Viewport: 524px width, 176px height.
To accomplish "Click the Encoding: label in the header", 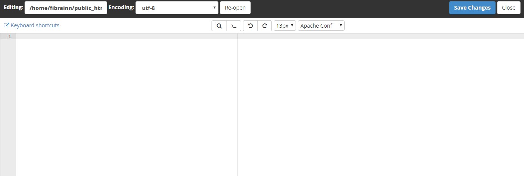I will point(121,7).
